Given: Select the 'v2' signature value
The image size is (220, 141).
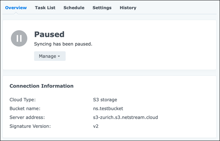Looking at the screenshot, I should click(x=96, y=126).
